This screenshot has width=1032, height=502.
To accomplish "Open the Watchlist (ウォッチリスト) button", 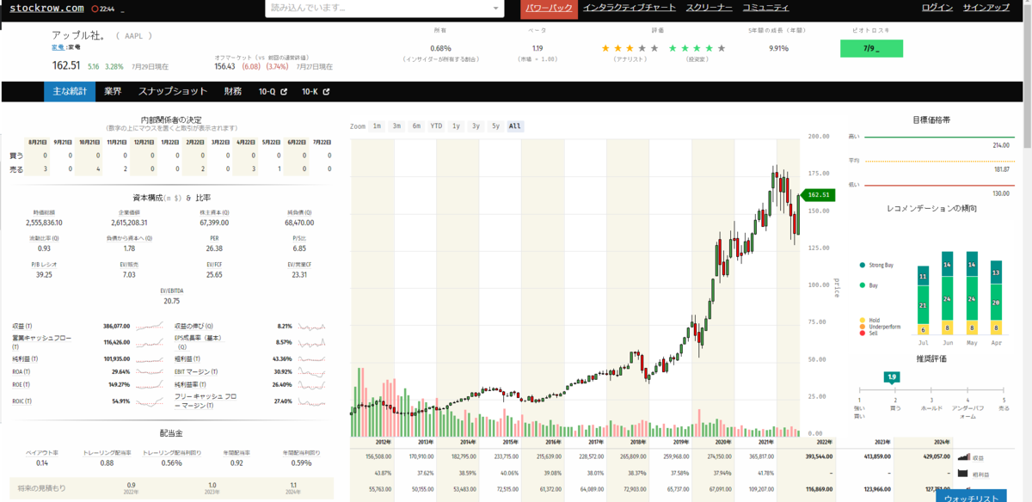I will click(x=970, y=497).
